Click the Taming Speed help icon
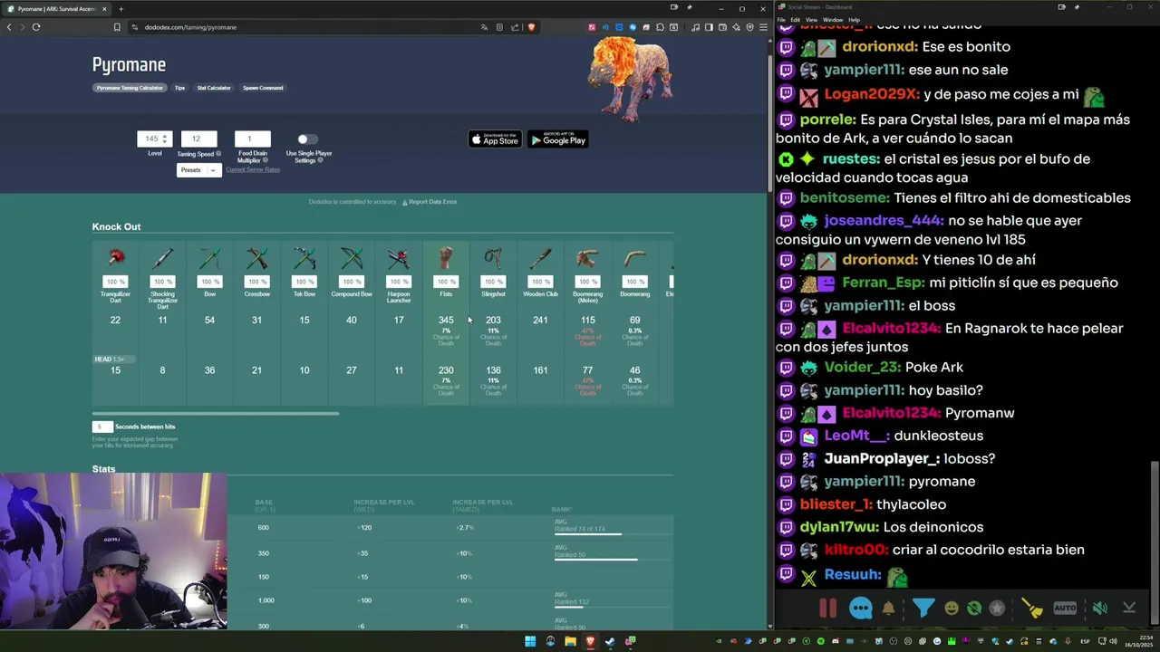This screenshot has width=1160, height=652. 218,154
